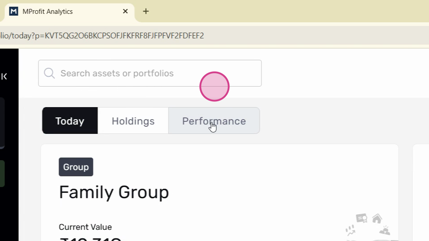Click the MProfit favicon in browser tab
The image size is (429, 241).
14,12
